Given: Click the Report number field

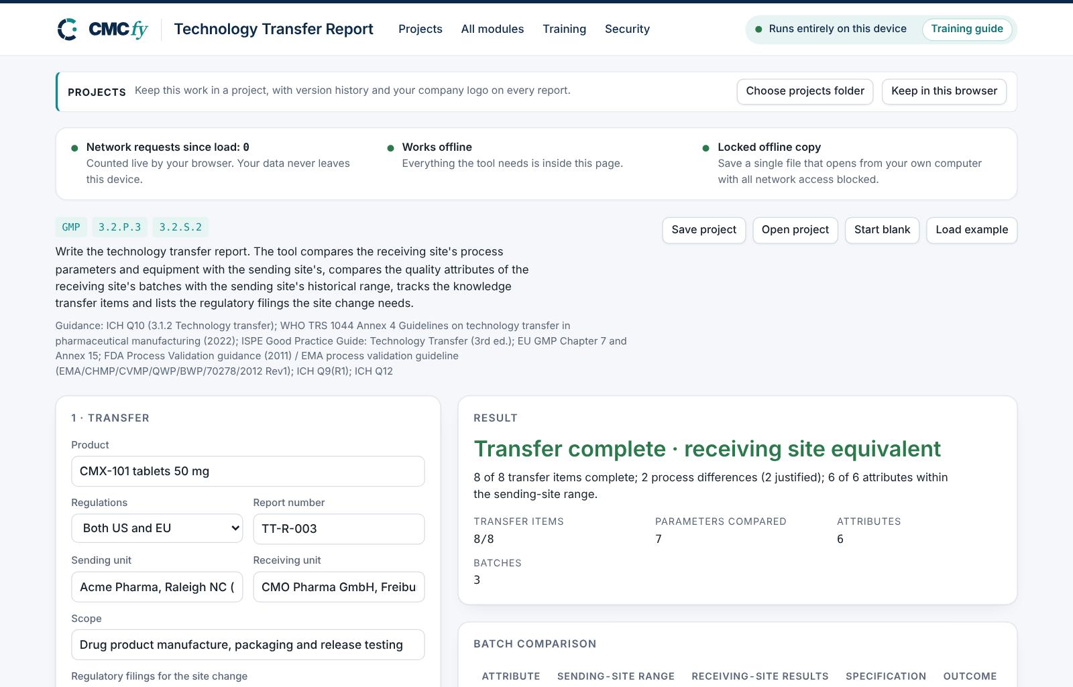Looking at the screenshot, I should click(x=339, y=529).
